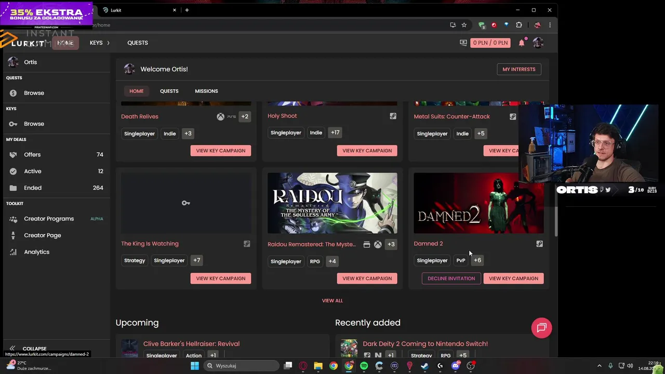The height and width of the screenshot is (374, 665).
Task: Click the earnings screen icon beside 0 PLN
Action: (463, 43)
